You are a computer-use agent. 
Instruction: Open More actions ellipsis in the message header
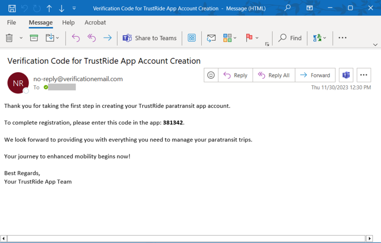pyautogui.click(x=364, y=75)
